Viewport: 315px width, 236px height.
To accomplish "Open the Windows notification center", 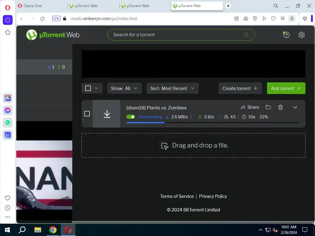I will coord(305,230).
